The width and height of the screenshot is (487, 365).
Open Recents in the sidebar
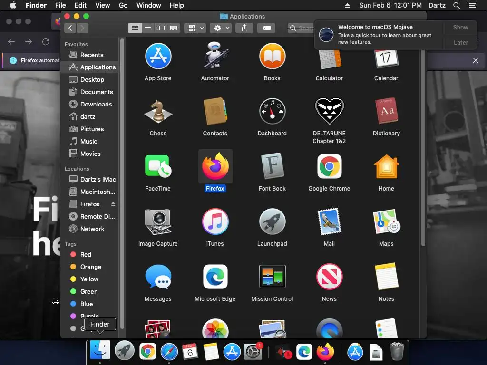point(90,55)
